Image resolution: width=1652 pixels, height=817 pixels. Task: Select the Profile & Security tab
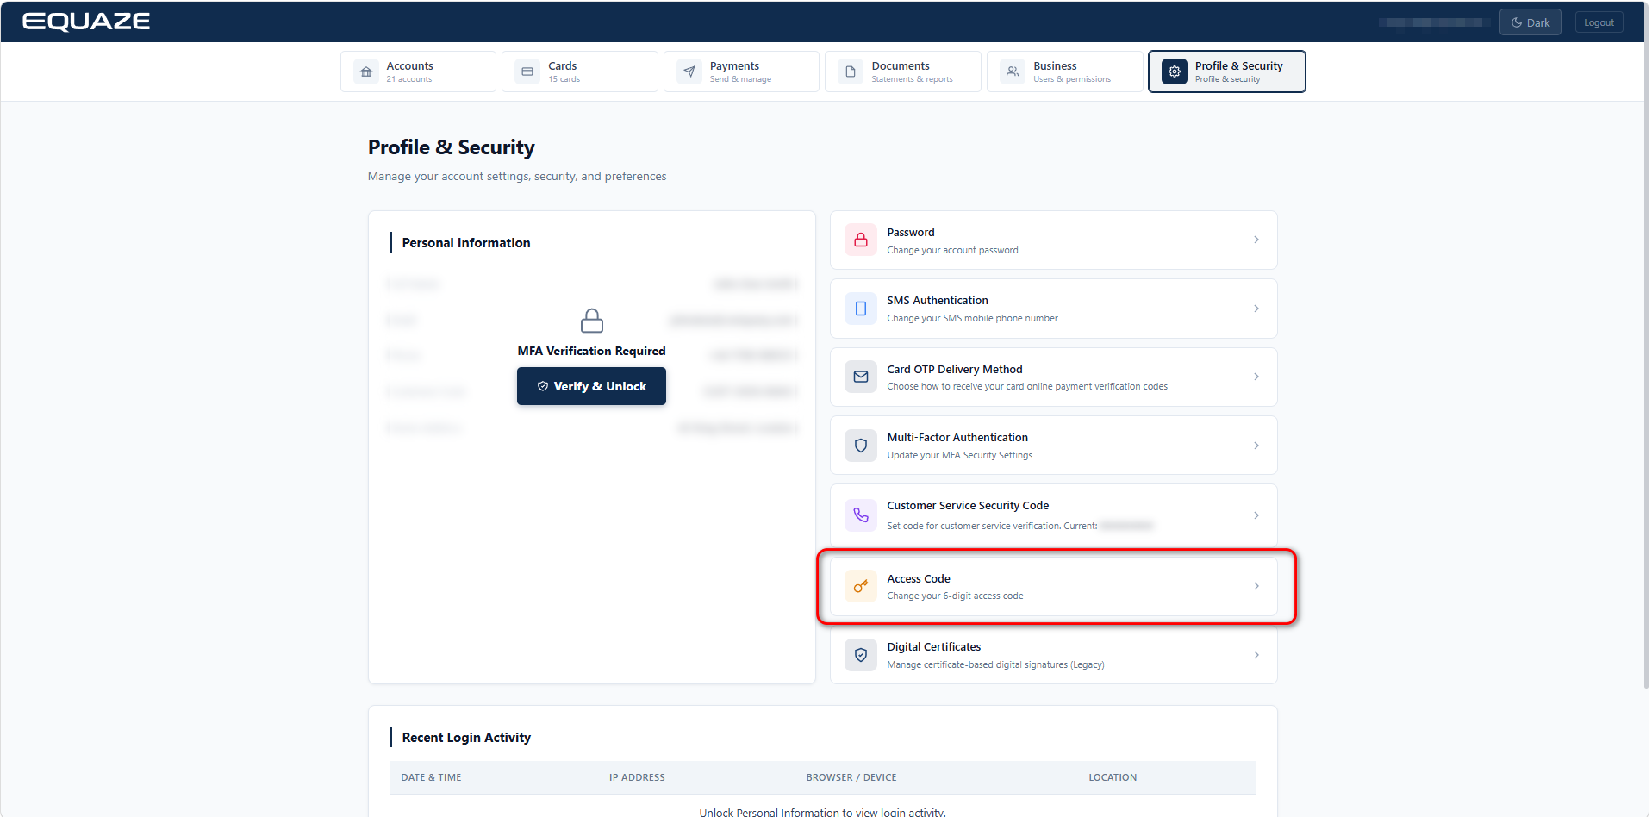(1227, 72)
